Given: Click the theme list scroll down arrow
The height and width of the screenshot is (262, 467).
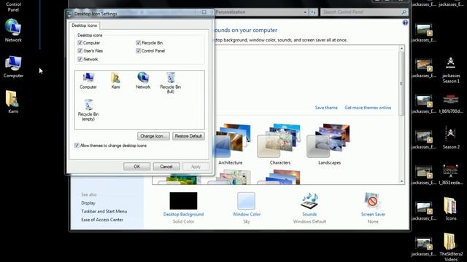Looking at the screenshot, I should click(x=401, y=181).
